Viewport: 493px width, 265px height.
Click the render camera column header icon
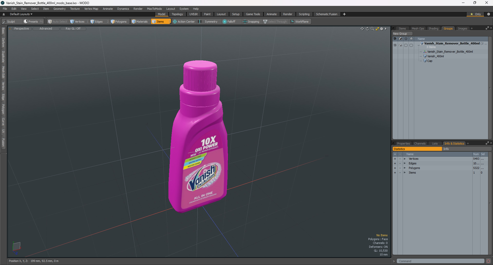click(400, 39)
